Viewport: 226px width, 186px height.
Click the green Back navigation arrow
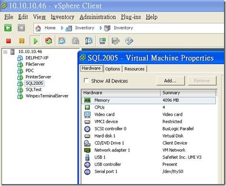pyautogui.click(x=8, y=28)
